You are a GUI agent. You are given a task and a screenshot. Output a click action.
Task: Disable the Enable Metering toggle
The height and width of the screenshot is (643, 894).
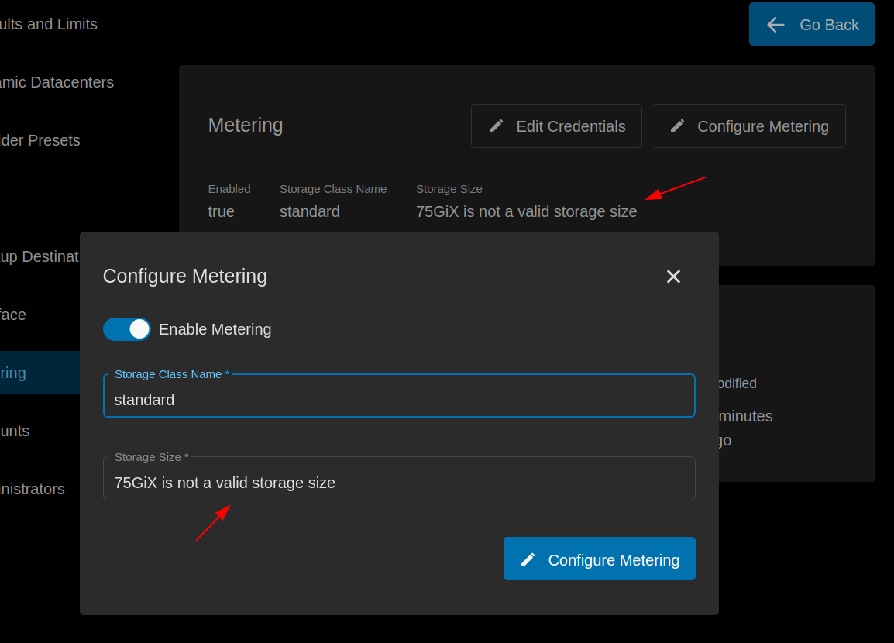(126, 328)
